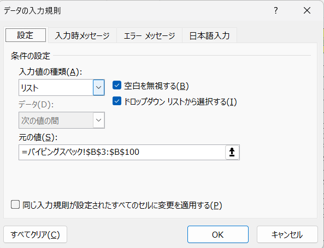Expand the 入力値の種類 dropdown arrow
This screenshot has height=248, width=324.
98,87
